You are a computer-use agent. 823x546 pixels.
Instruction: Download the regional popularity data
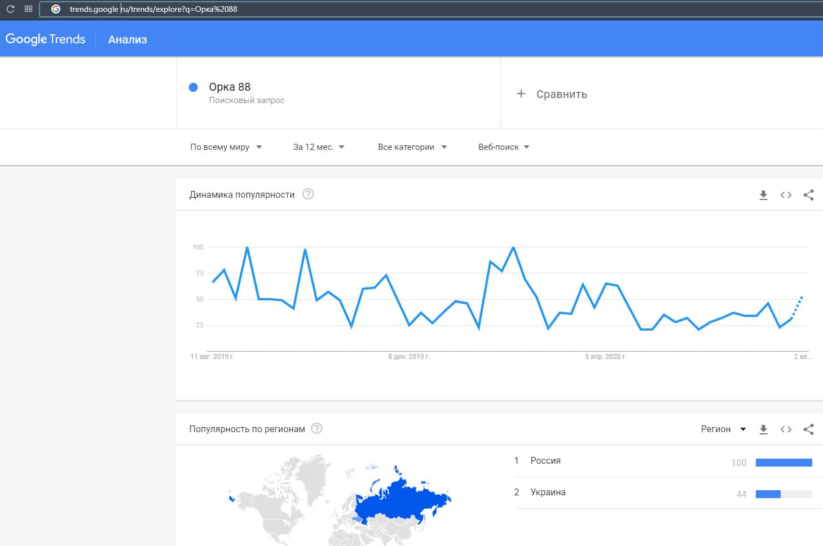point(763,429)
